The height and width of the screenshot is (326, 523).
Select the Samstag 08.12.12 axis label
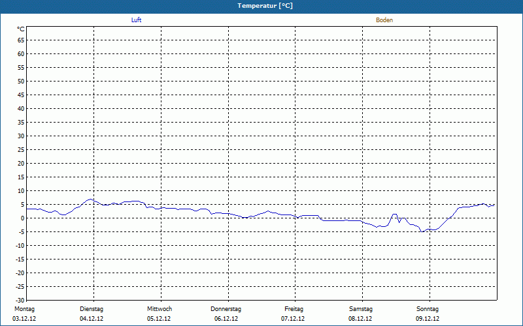point(361,314)
